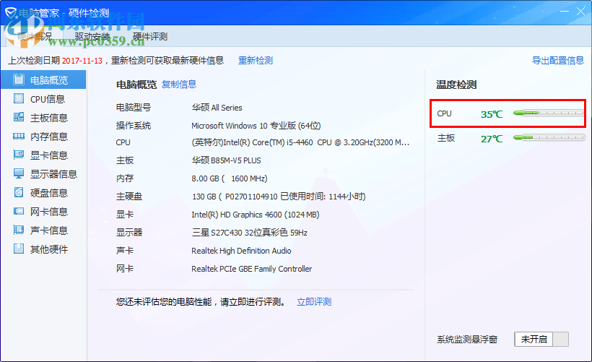
Task: Toggle the 系统监测悬浮窗 switch
Action: 541,340
